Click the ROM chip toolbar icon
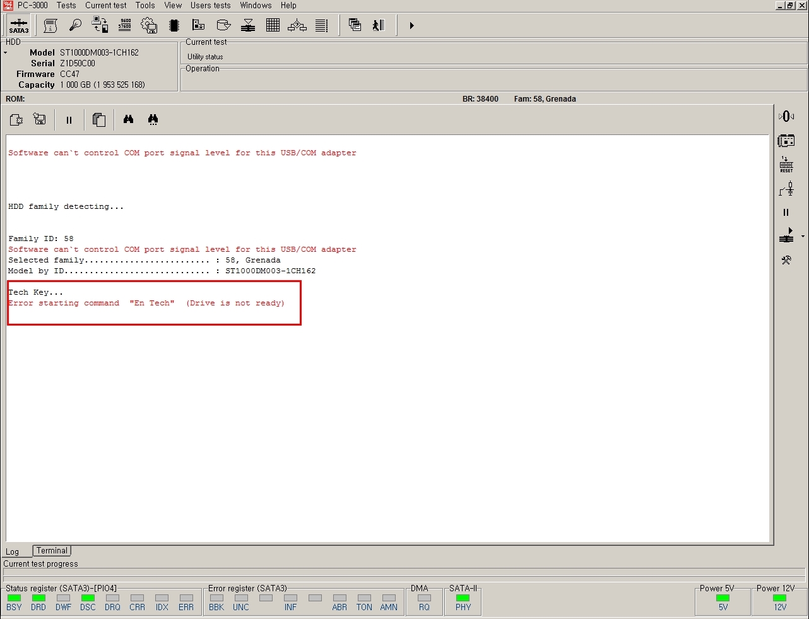The image size is (809, 619). click(x=174, y=25)
